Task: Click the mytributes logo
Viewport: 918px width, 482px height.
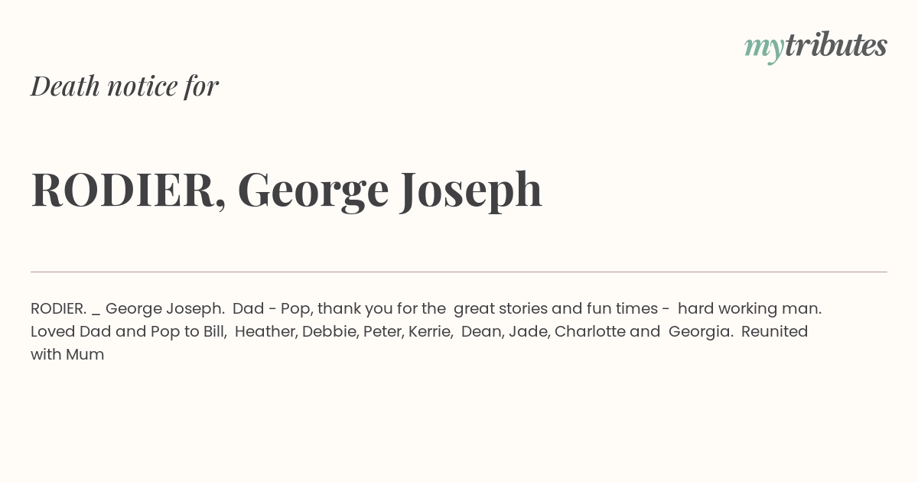Action: pos(815,47)
